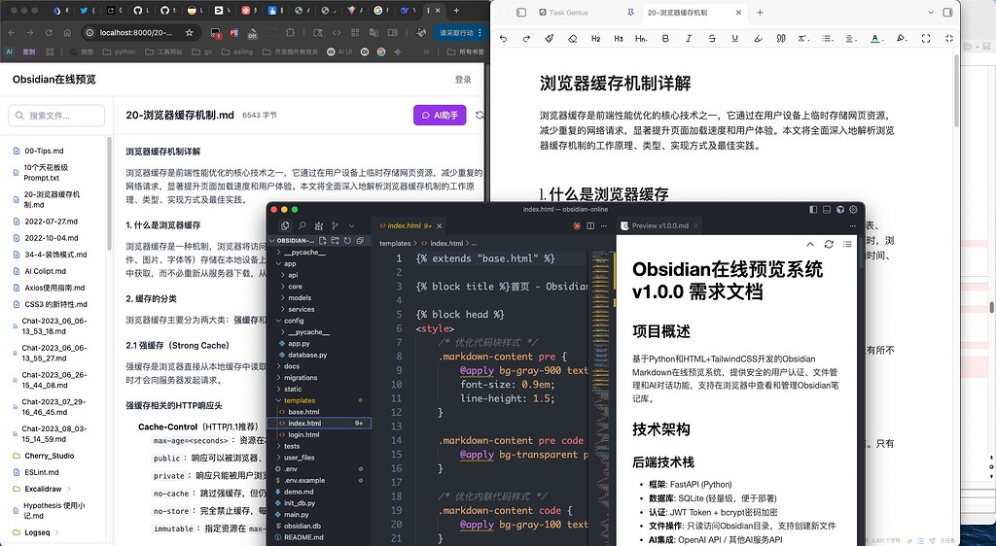Expand the api folder in VS Code
The height and width of the screenshot is (546, 996).
pos(293,275)
